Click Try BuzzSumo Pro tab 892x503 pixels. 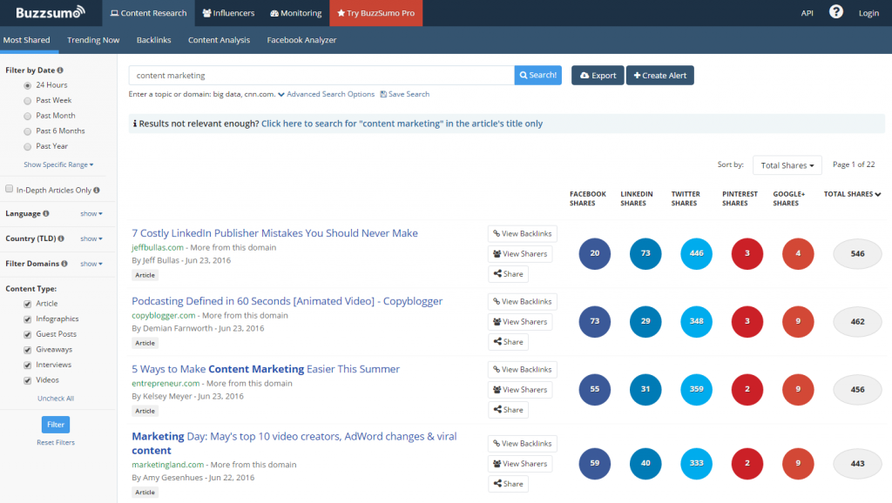376,13
